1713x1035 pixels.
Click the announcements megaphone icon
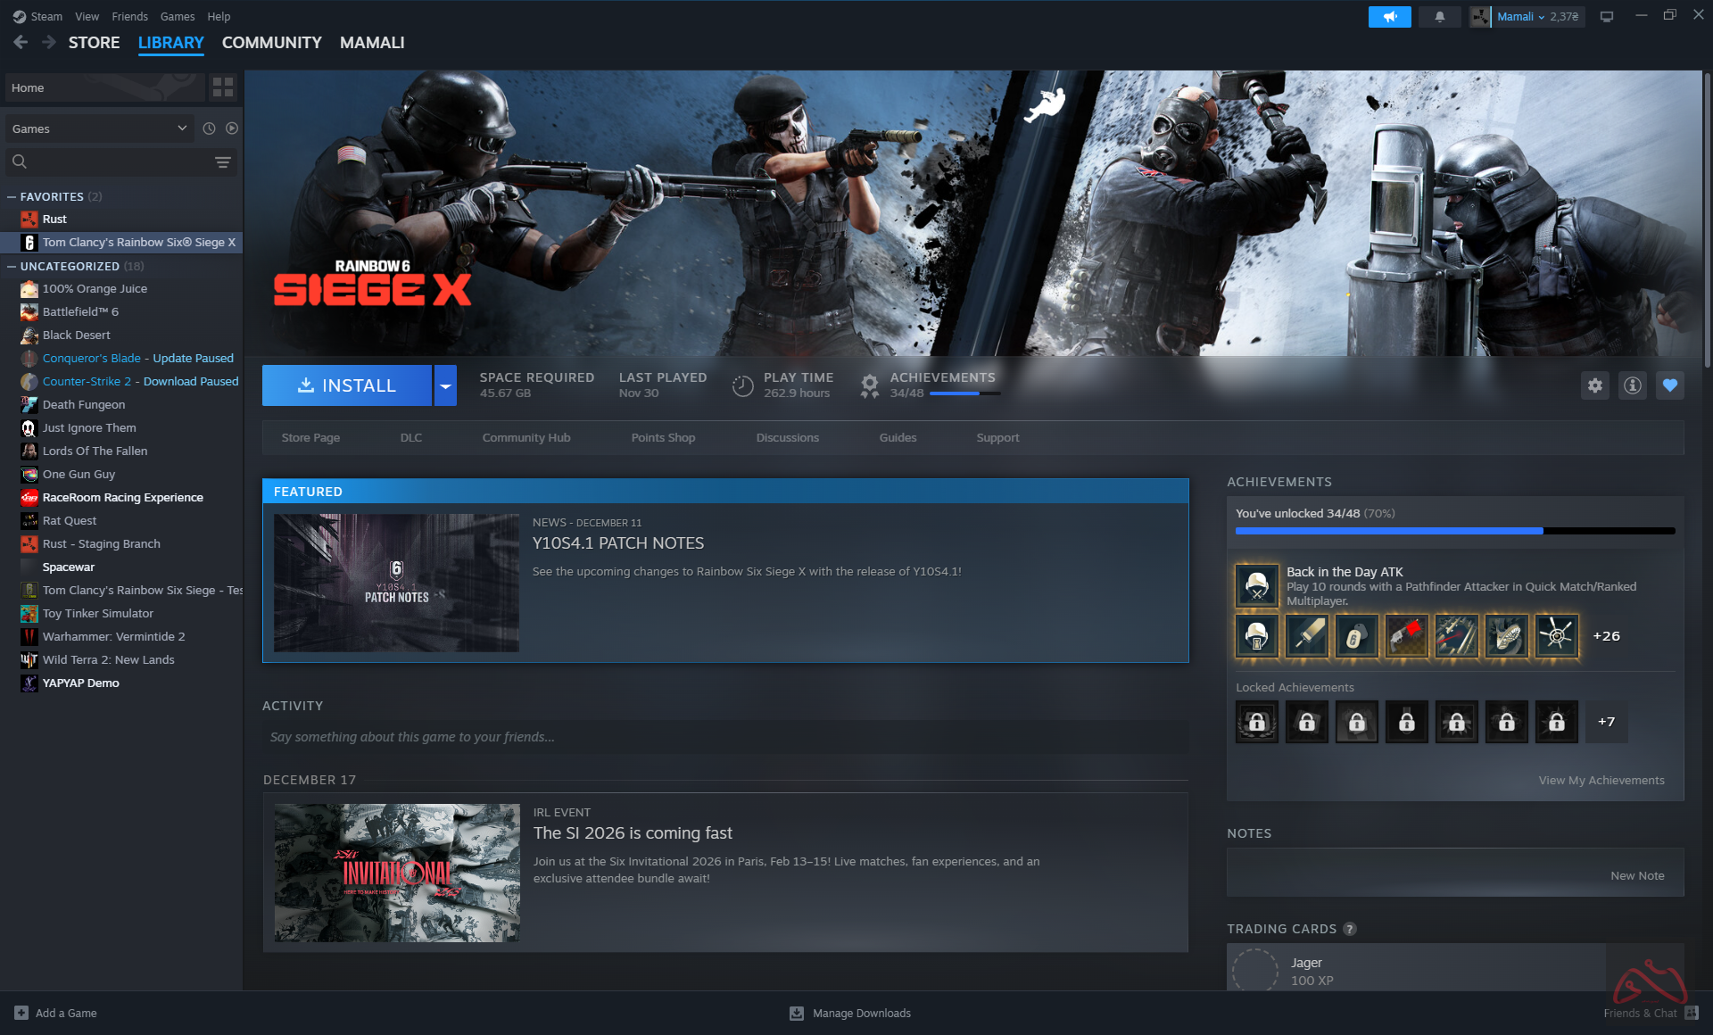[x=1389, y=17]
